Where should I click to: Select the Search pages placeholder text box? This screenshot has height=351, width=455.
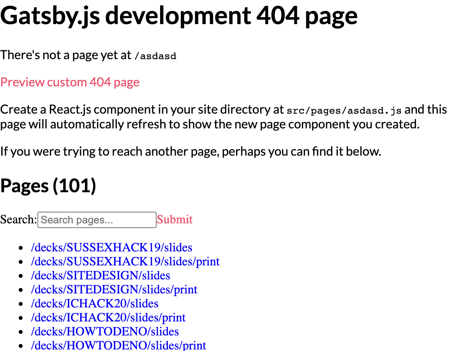[x=97, y=220]
